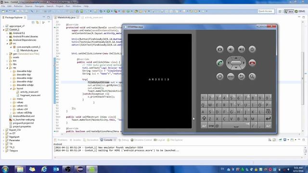The width and height of the screenshot is (308, 173).
Task: Select fragment_main.xml in Package Explorer
Action: click(30, 95)
